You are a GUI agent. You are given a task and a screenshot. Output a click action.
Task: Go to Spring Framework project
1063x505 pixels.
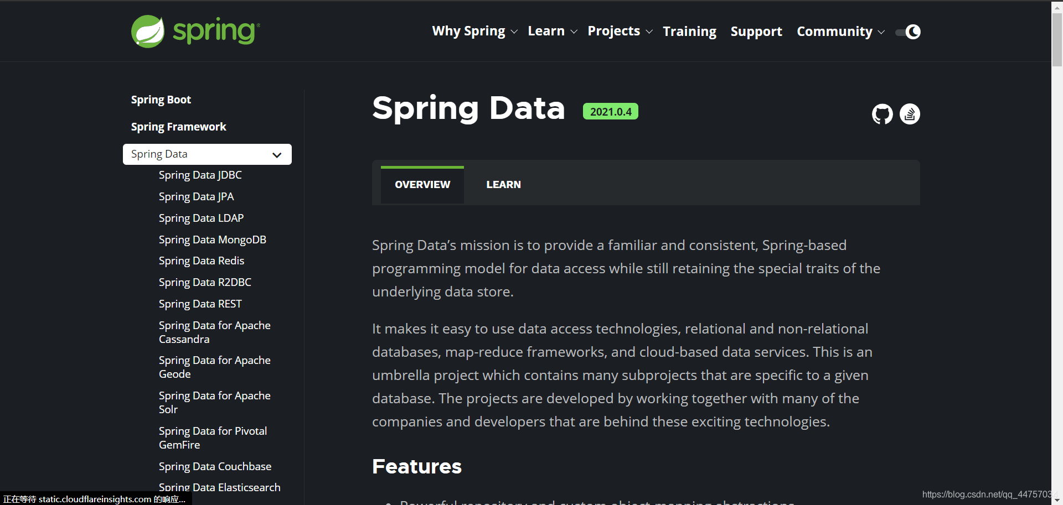tap(178, 127)
